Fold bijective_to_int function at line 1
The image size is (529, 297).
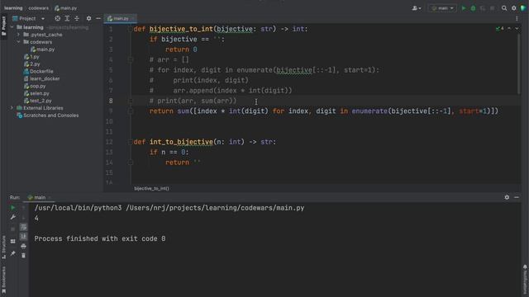[x=131, y=30]
